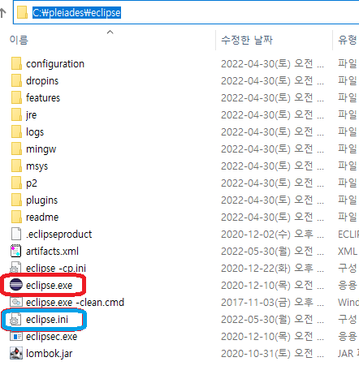This screenshot has height=366, width=359.
Task: Select the eclipse -cp.ini file name
Action: (x=56, y=269)
